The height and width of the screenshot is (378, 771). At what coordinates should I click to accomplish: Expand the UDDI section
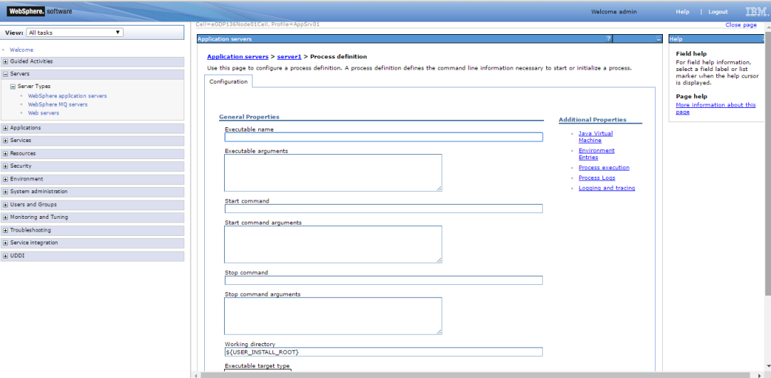pyautogui.click(x=6, y=256)
